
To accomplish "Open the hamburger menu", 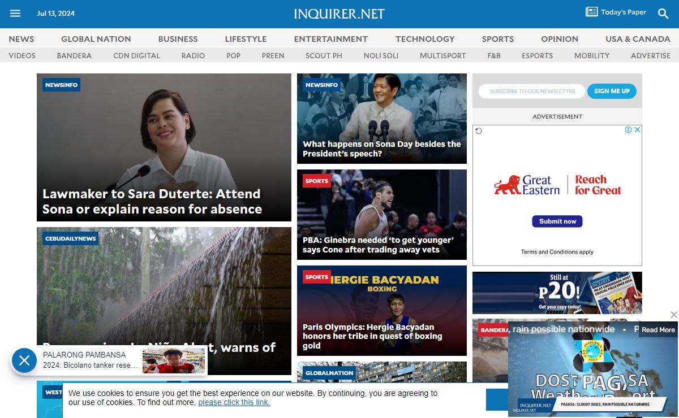I will (x=15, y=14).
